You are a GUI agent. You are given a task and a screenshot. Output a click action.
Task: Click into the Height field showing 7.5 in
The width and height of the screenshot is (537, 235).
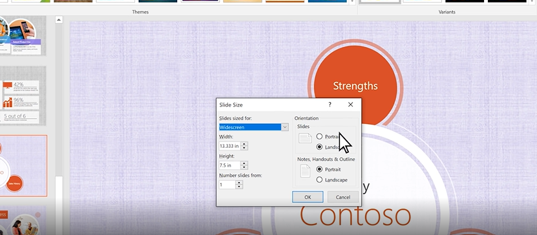[x=229, y=165]
